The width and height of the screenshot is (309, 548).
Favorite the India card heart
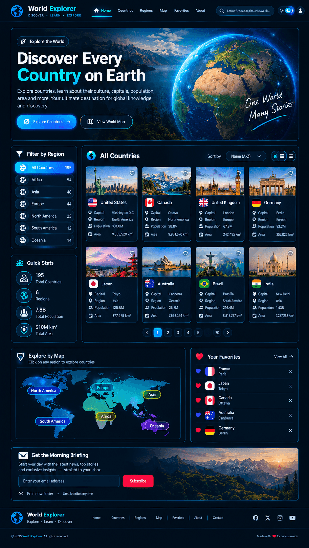(x=291, y=253)
